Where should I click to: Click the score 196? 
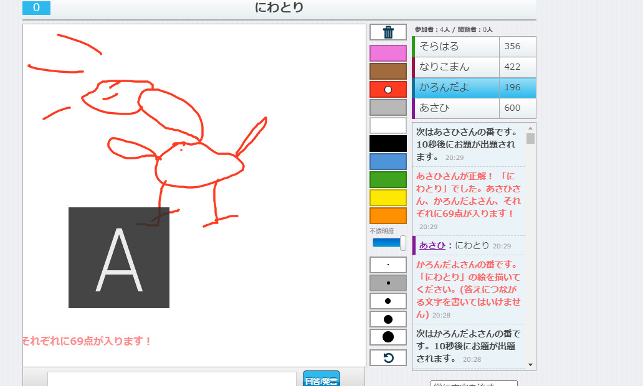click(512, 87)
